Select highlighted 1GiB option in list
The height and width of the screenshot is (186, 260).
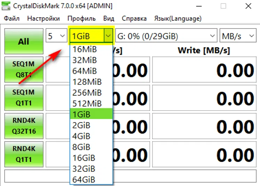click(91, 114)
